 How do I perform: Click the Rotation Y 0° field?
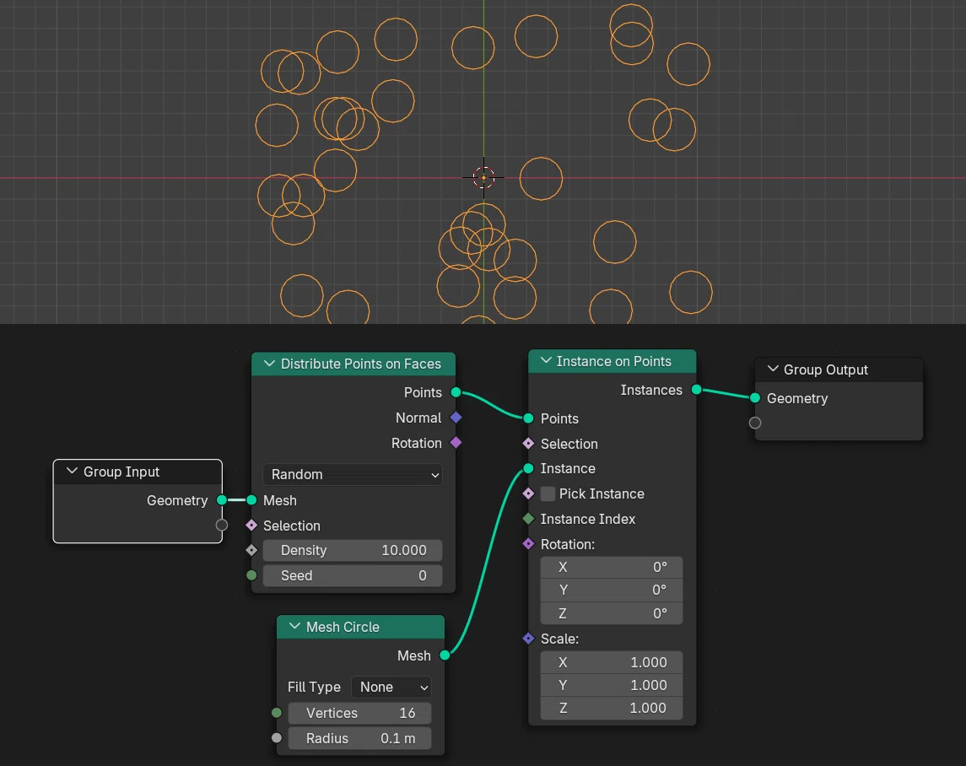point(611,590)
